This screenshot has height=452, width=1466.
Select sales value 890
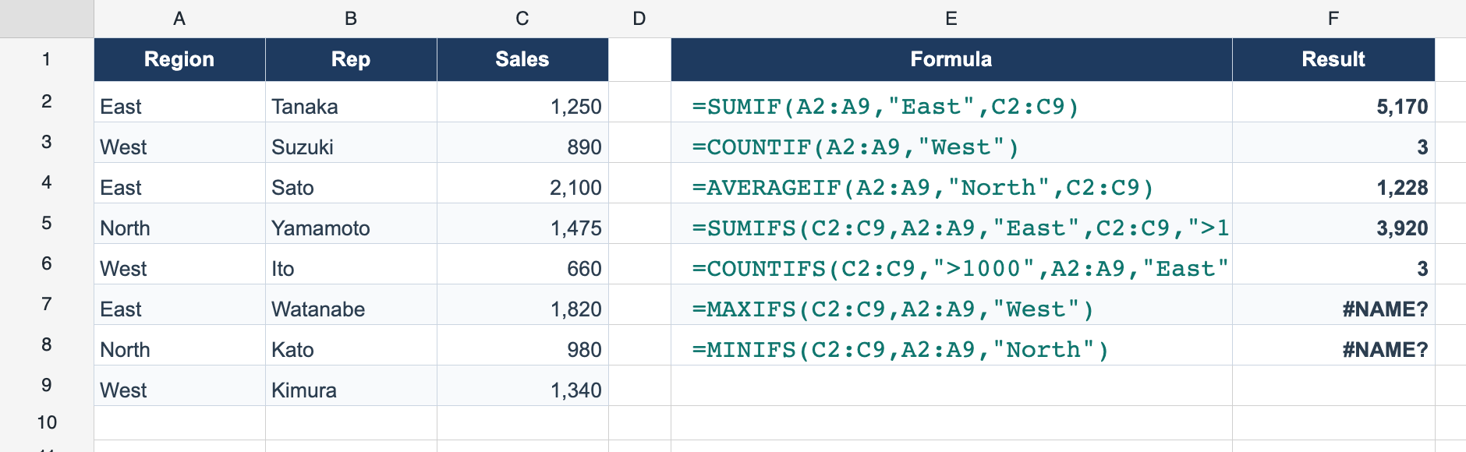point(522,143)
